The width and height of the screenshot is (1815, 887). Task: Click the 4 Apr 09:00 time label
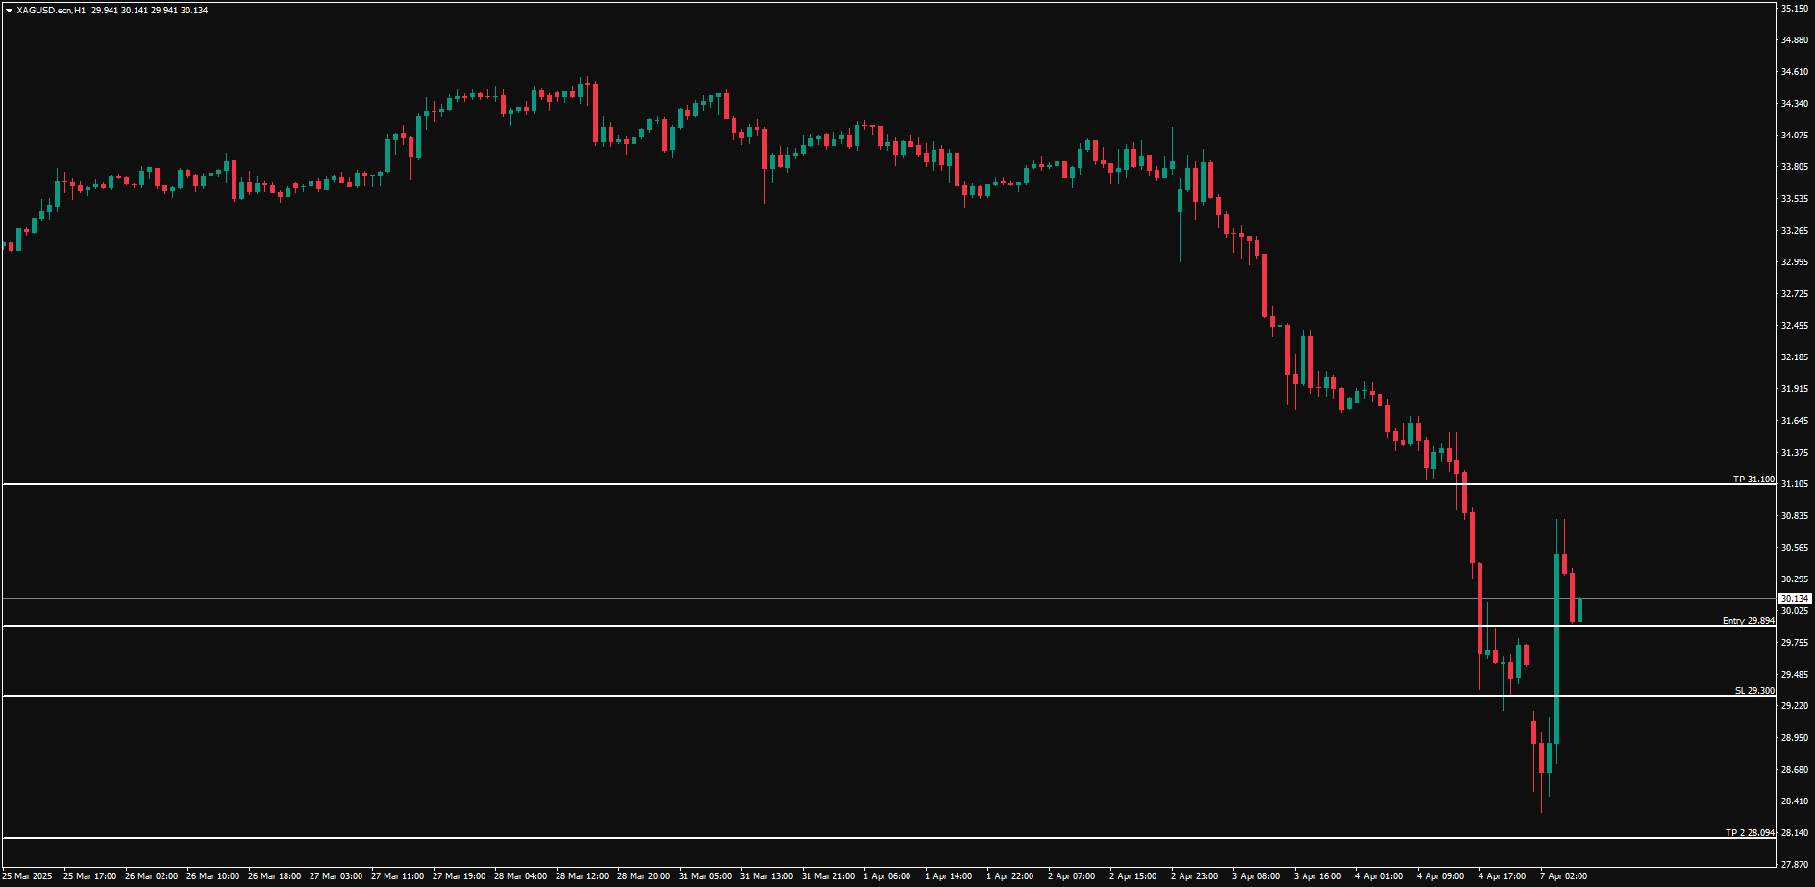[x=1440, y=876]
